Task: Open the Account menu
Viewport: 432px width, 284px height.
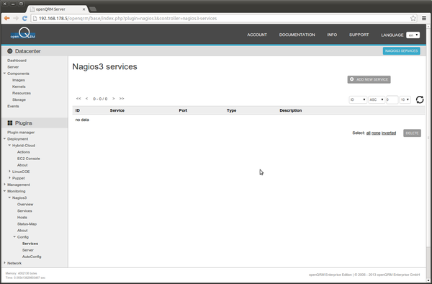Action: tap(257, 35)
